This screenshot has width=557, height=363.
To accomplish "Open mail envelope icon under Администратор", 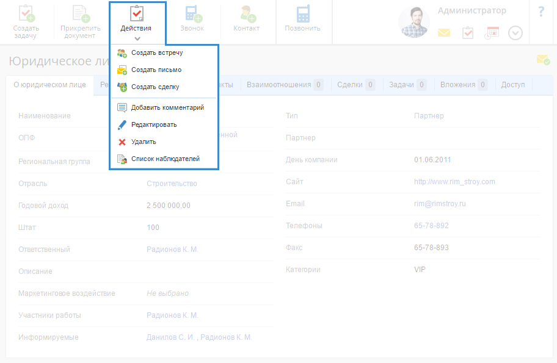I will tap(444, 33).
